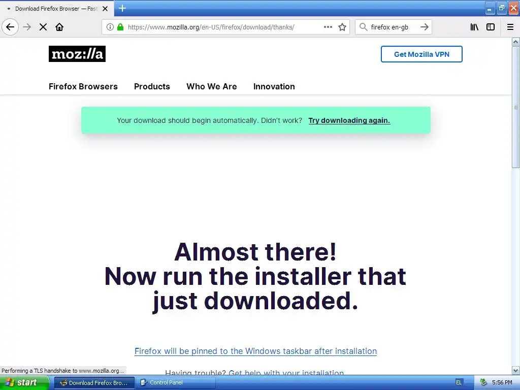The image size is (520, 390).
Task: Minimize the Firefox window
Action: [490, 8]
